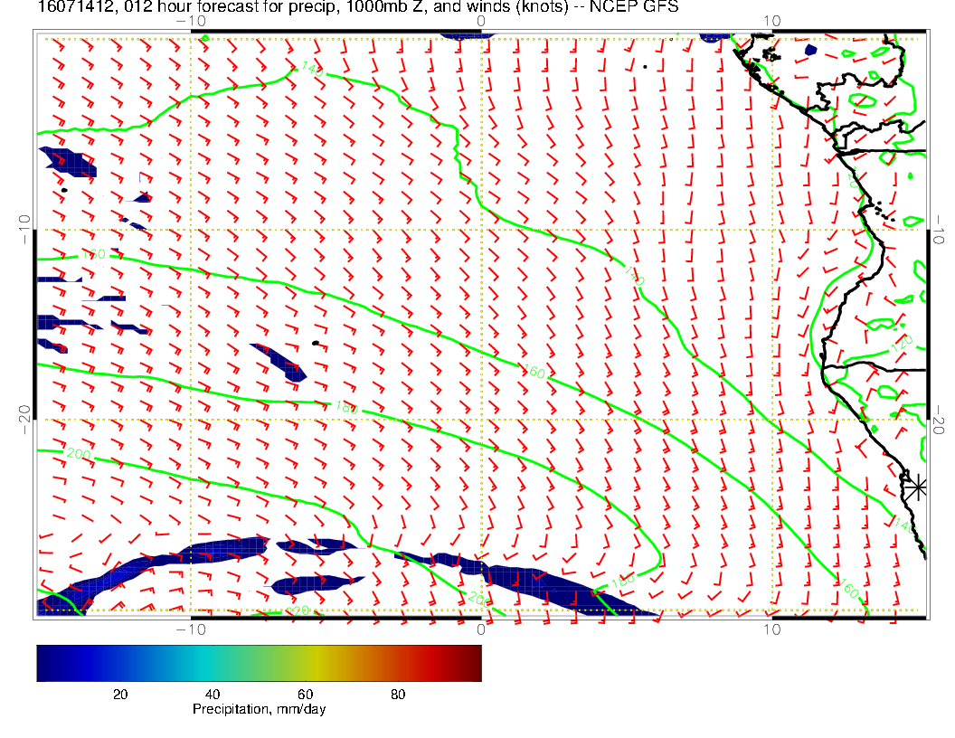Click the forecast title text at top
955x738 pixels.
click(x=358, y=6)
